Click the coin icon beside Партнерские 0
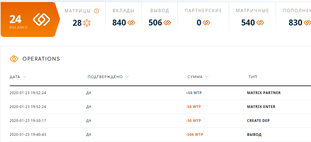Viewport: 311px width, 142px height. (x=206, y=23)
